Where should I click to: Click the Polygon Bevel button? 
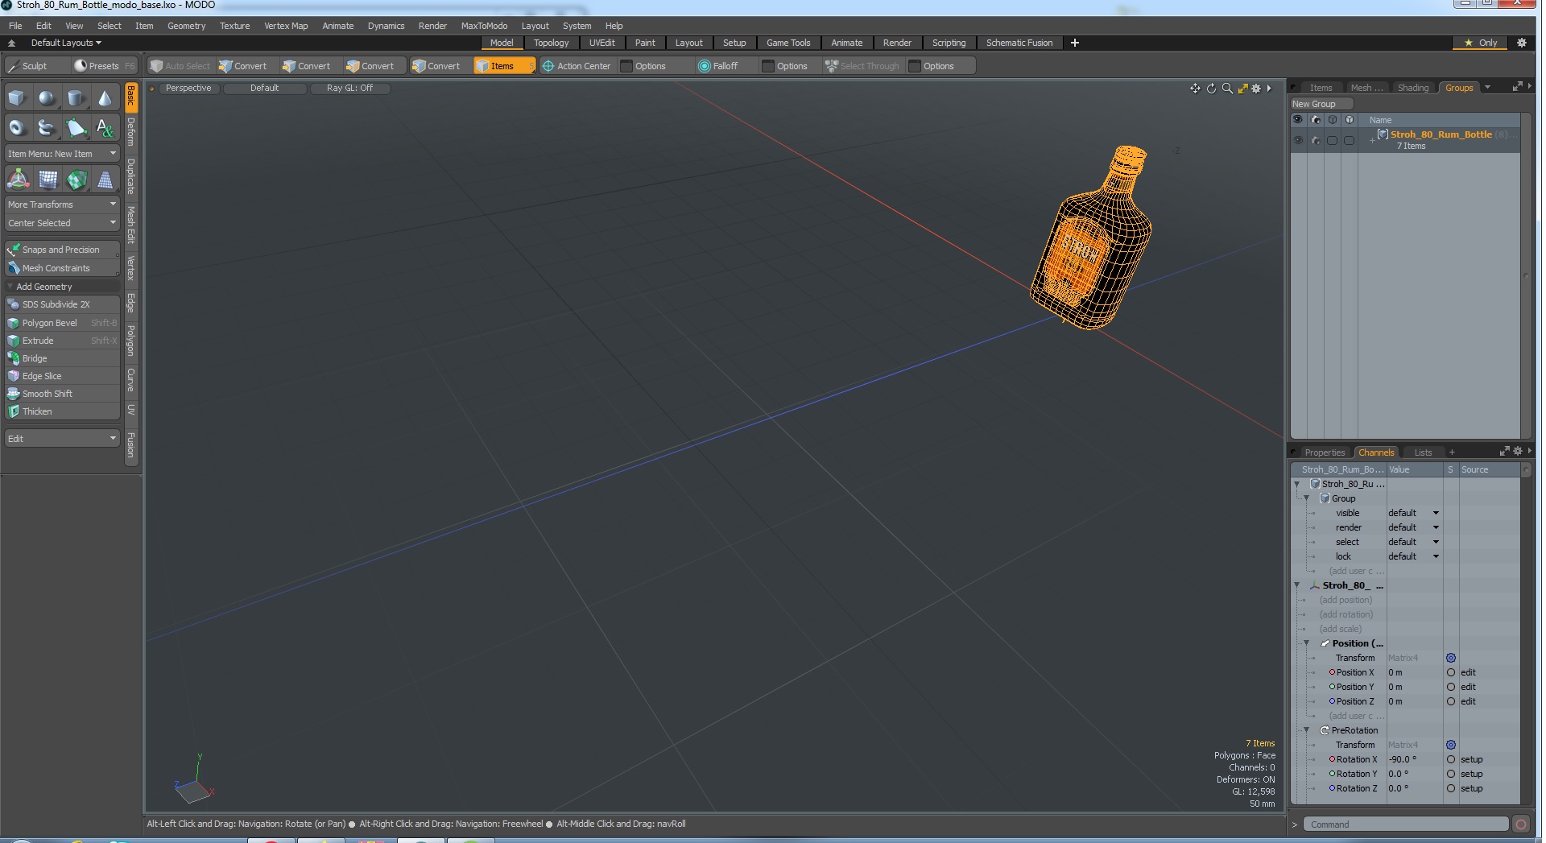[62, 323]
